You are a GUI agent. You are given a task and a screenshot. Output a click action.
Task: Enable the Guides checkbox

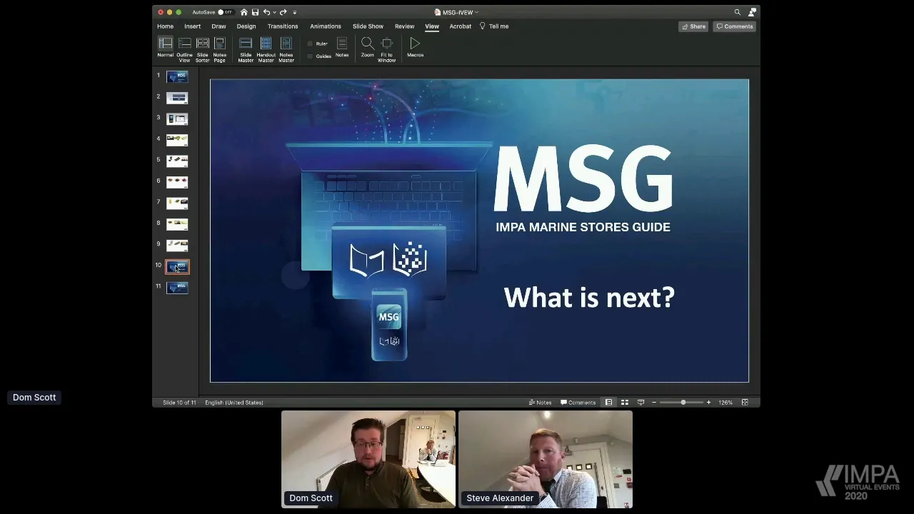coord(310,56)
